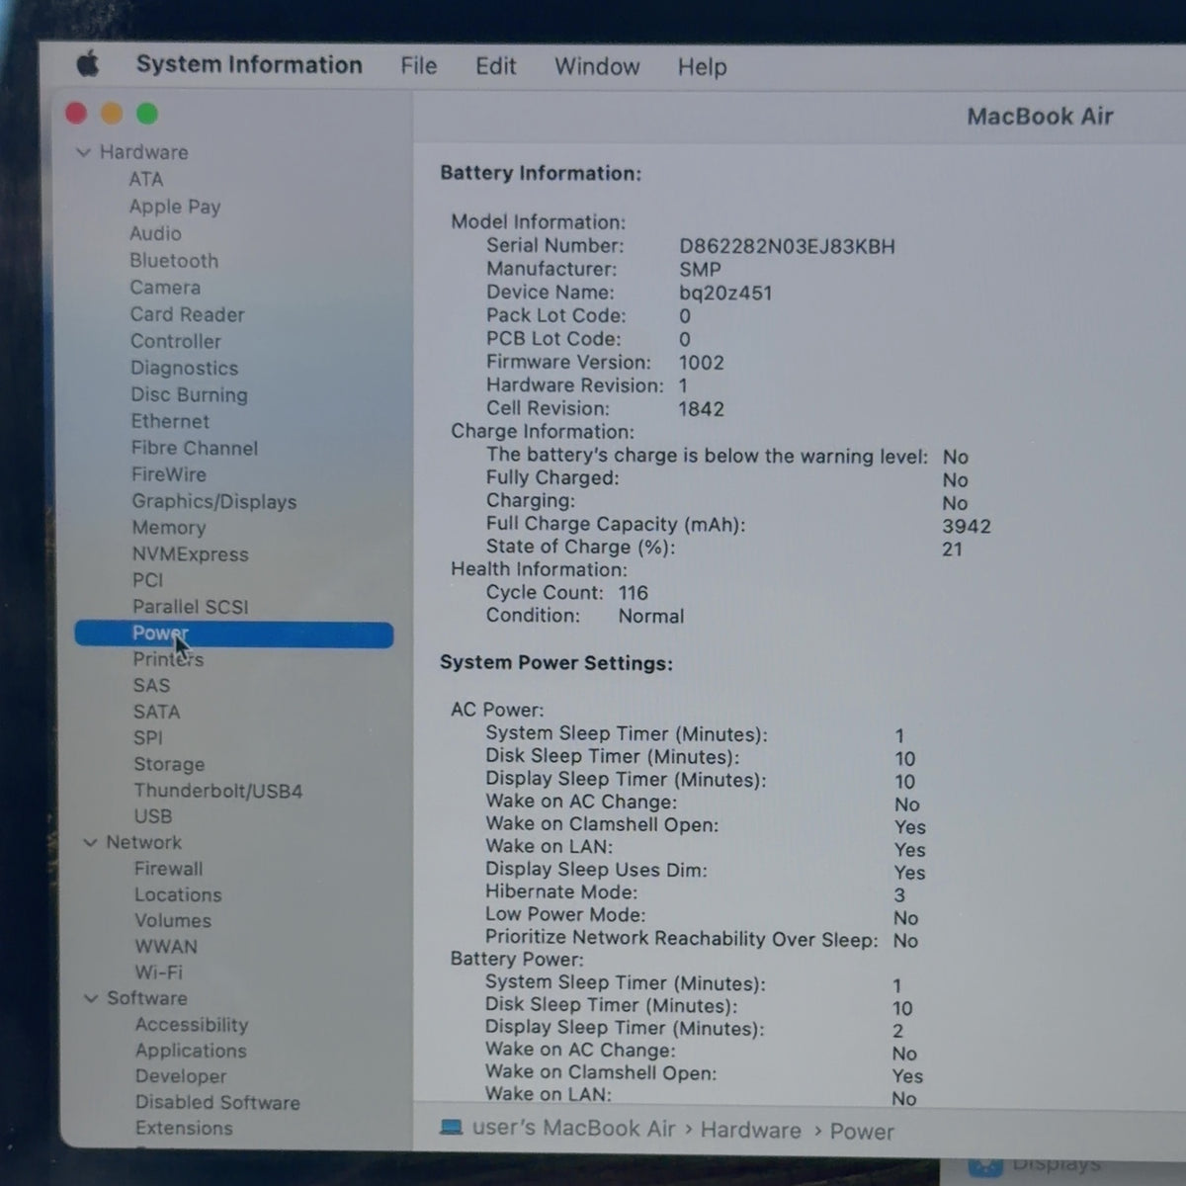Select the highlighted Power item

[x=234, y=634]
